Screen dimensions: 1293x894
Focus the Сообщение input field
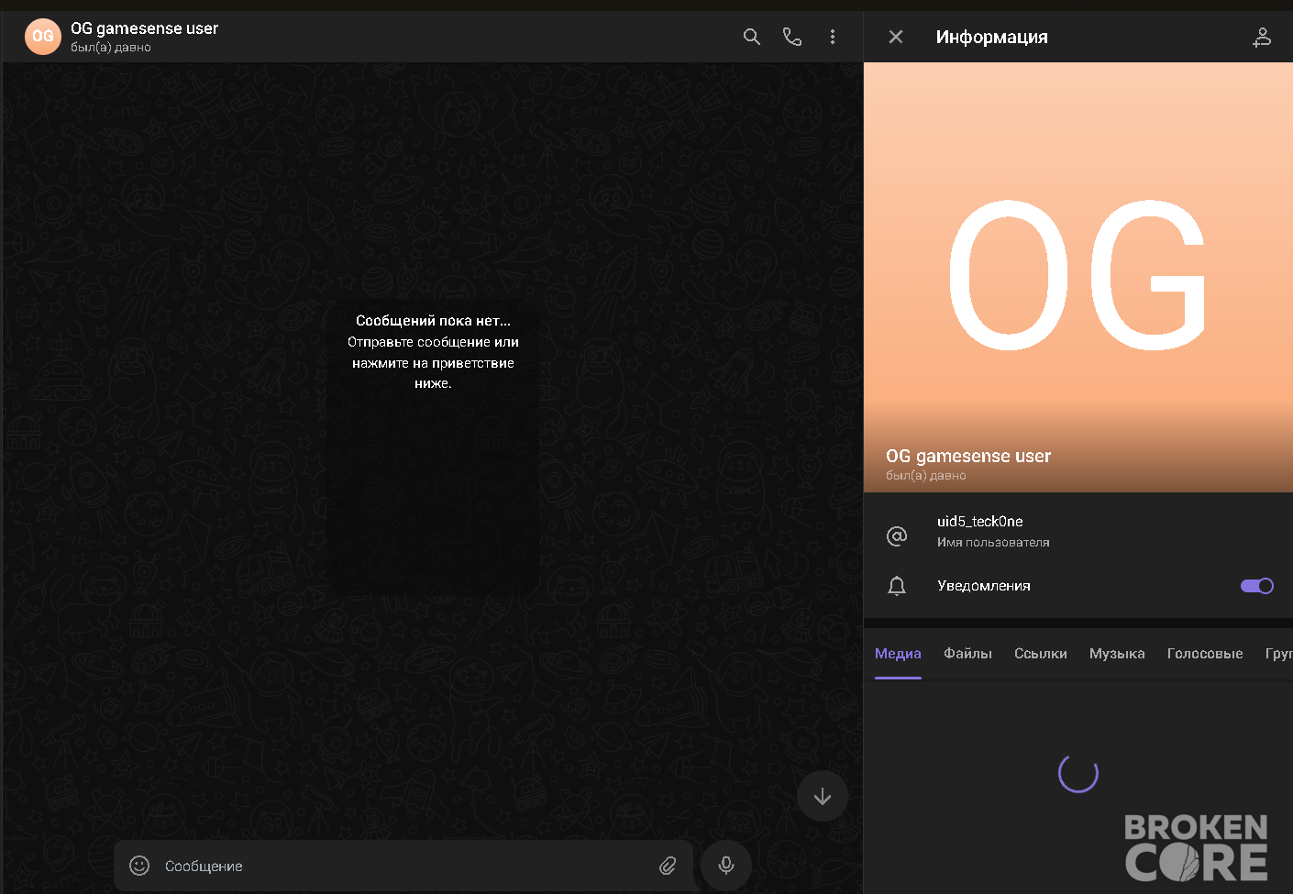403,866
